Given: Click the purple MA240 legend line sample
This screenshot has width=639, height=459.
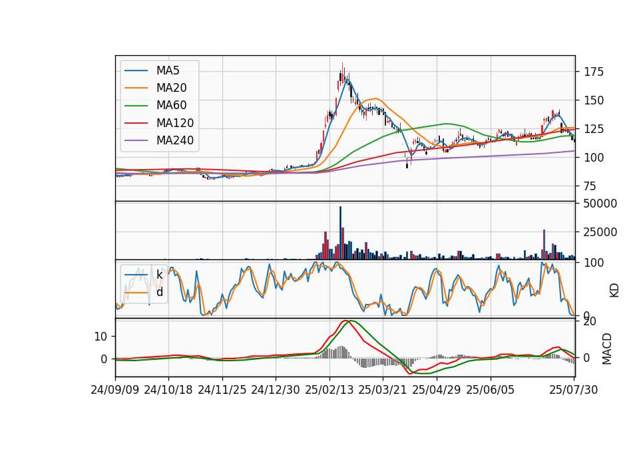Looking at the screenshot, I should 136,140.
